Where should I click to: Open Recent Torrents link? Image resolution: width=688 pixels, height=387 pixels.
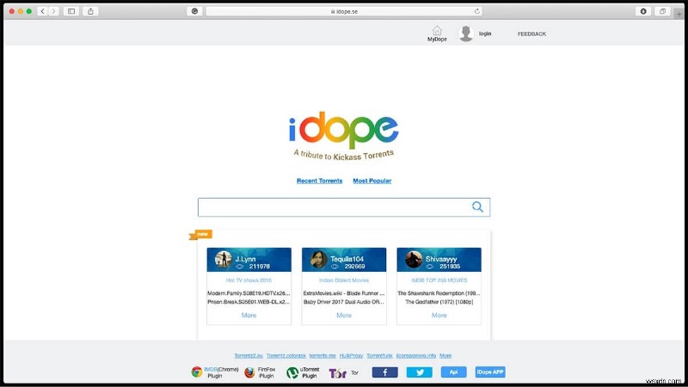[x=319, y=181]
